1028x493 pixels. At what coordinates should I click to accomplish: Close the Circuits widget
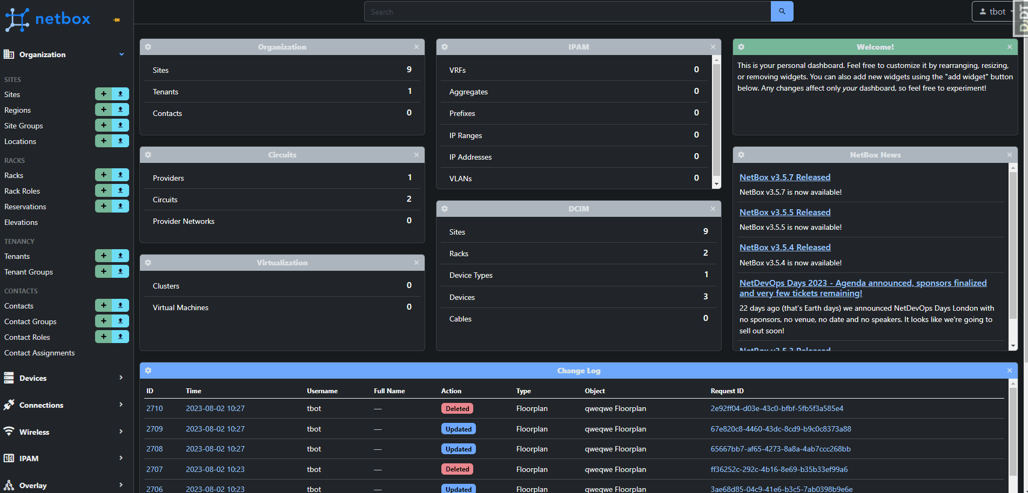tap(416, 155)
